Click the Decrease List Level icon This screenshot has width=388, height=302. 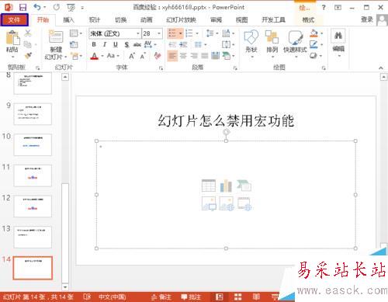(x=172, y=44)
